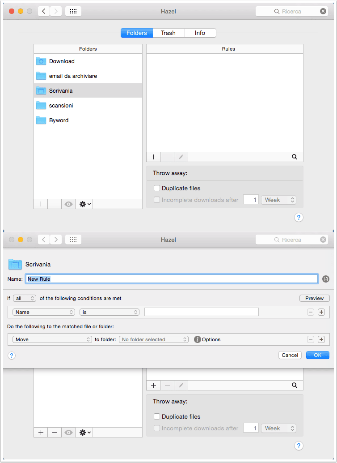The image size is (337, 463).
Task: Switch to the Info tab
Action: click(x=200, y=33)
